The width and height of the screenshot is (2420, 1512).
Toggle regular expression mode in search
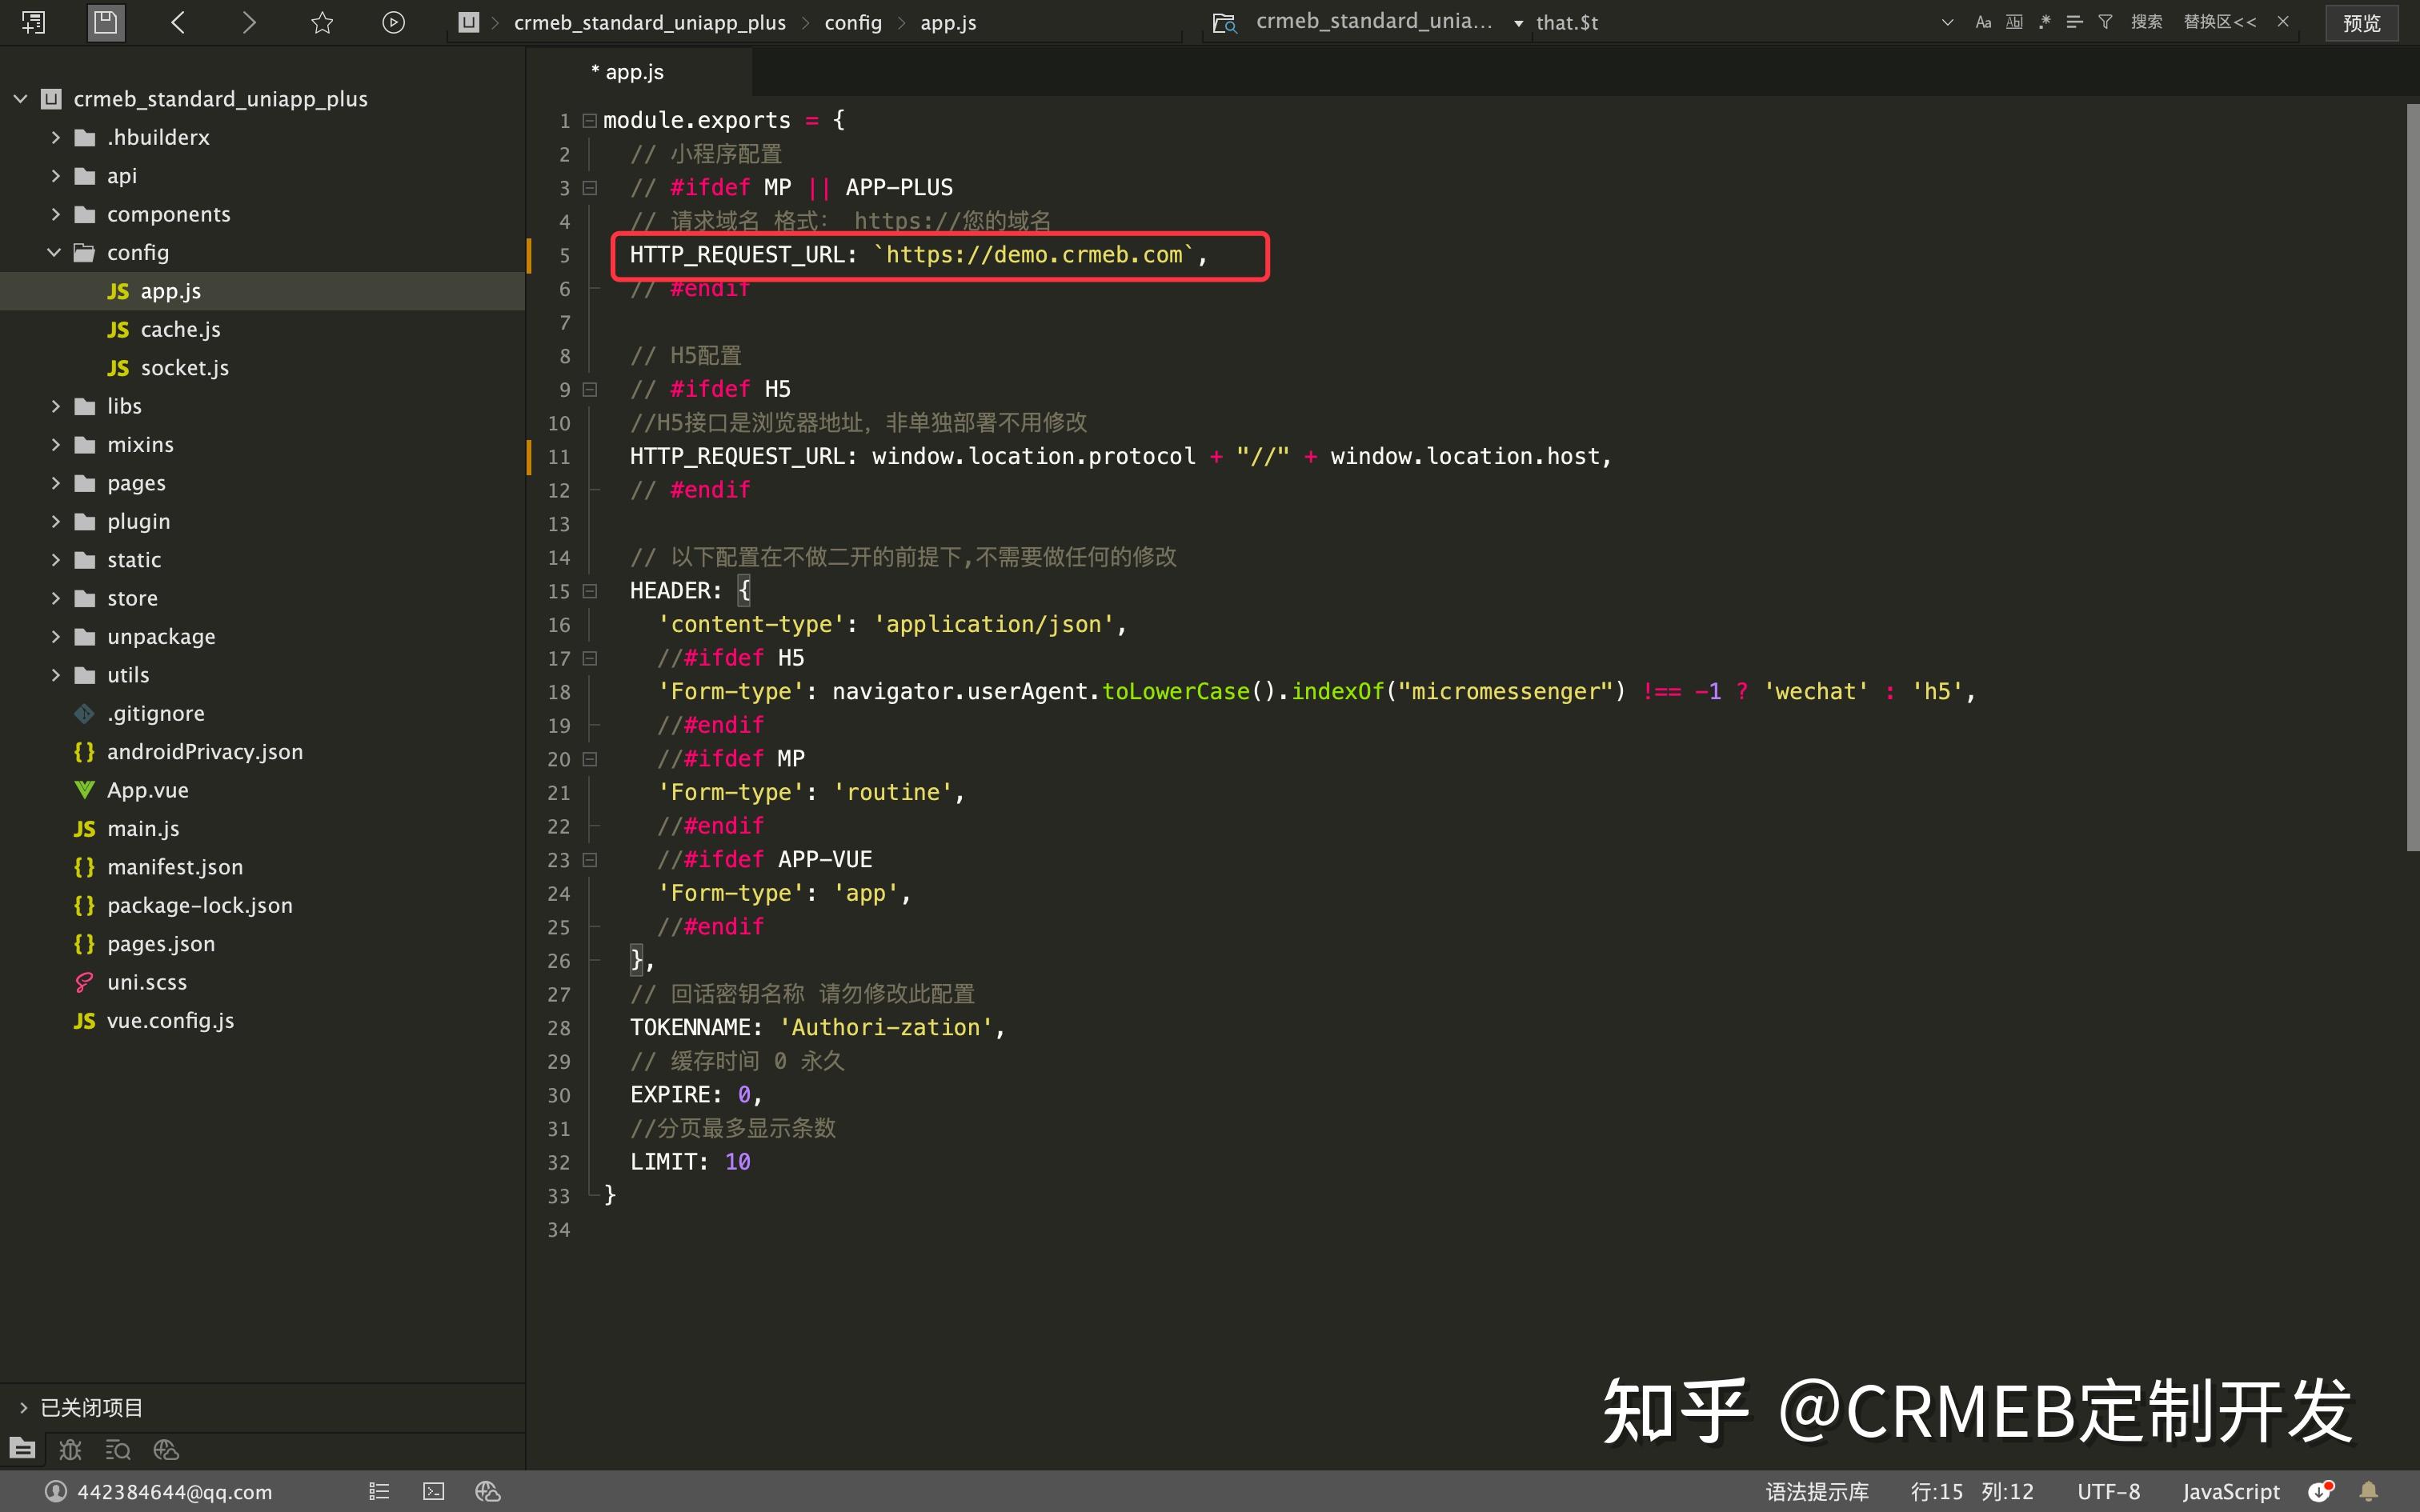pos(2045,21)
